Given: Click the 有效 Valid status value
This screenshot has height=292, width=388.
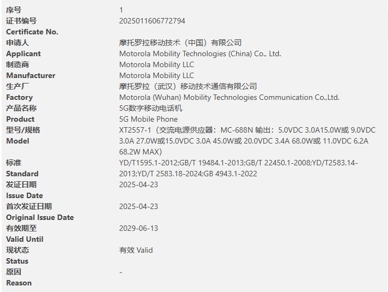Looking at the screenshot, I should (x=136, y=250).
